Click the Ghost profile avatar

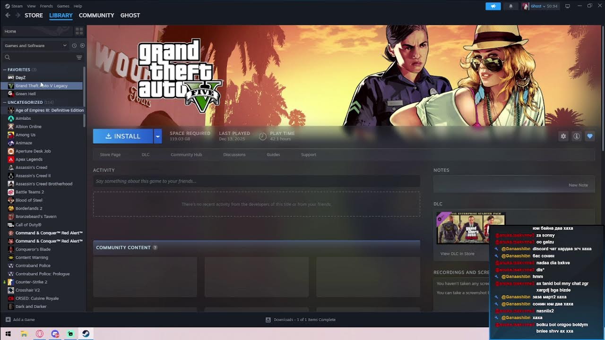coord(525,6)
